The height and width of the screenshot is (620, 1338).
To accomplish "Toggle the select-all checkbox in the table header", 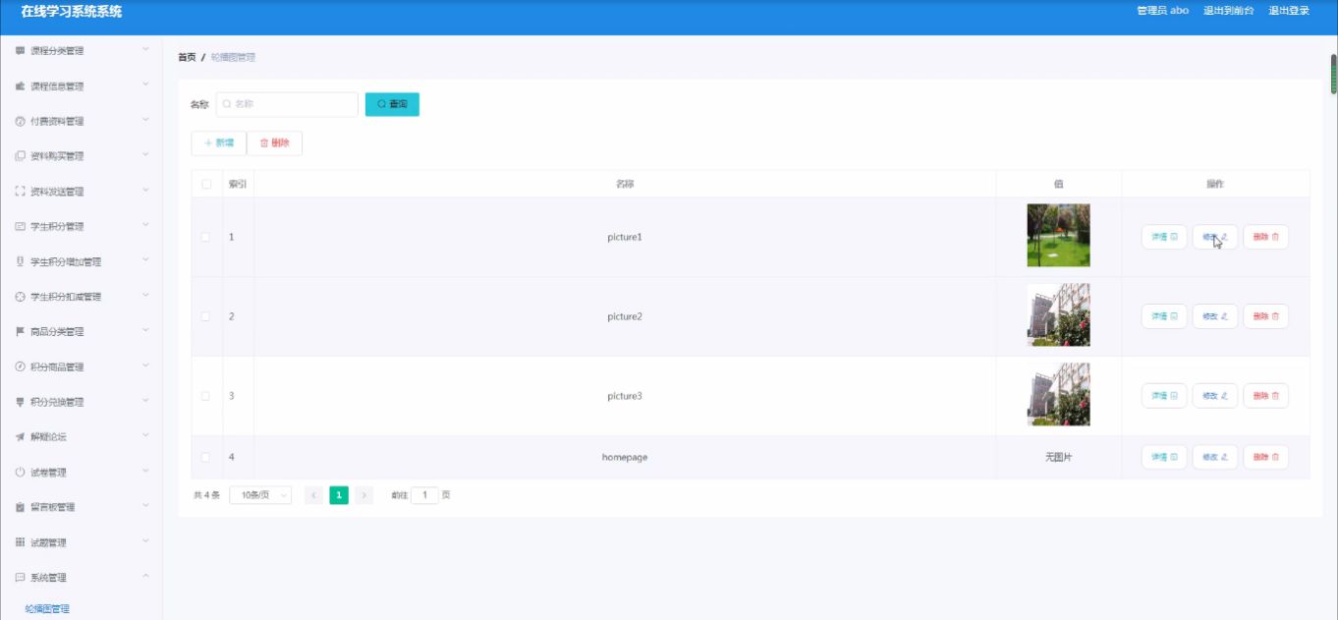I will pyautogui.click(x=206, y=184).
